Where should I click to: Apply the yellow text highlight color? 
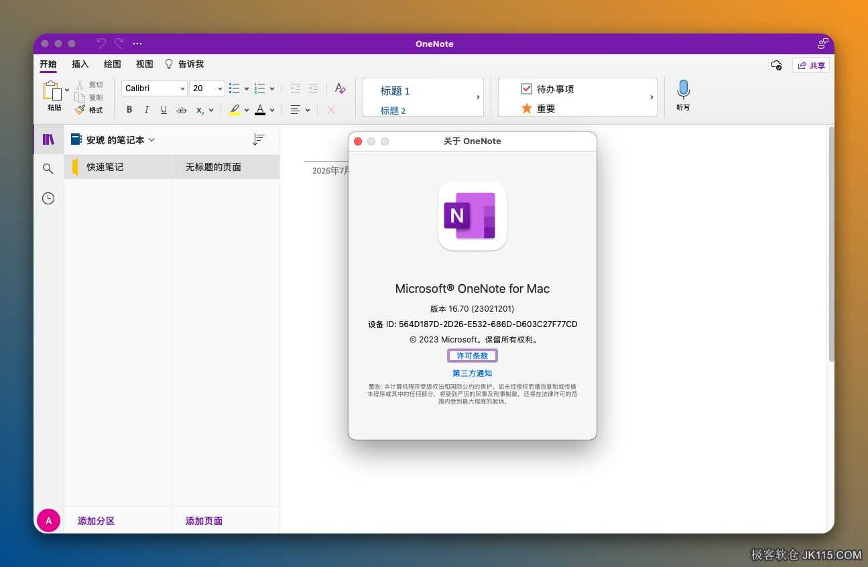click(x=235, y=110)
